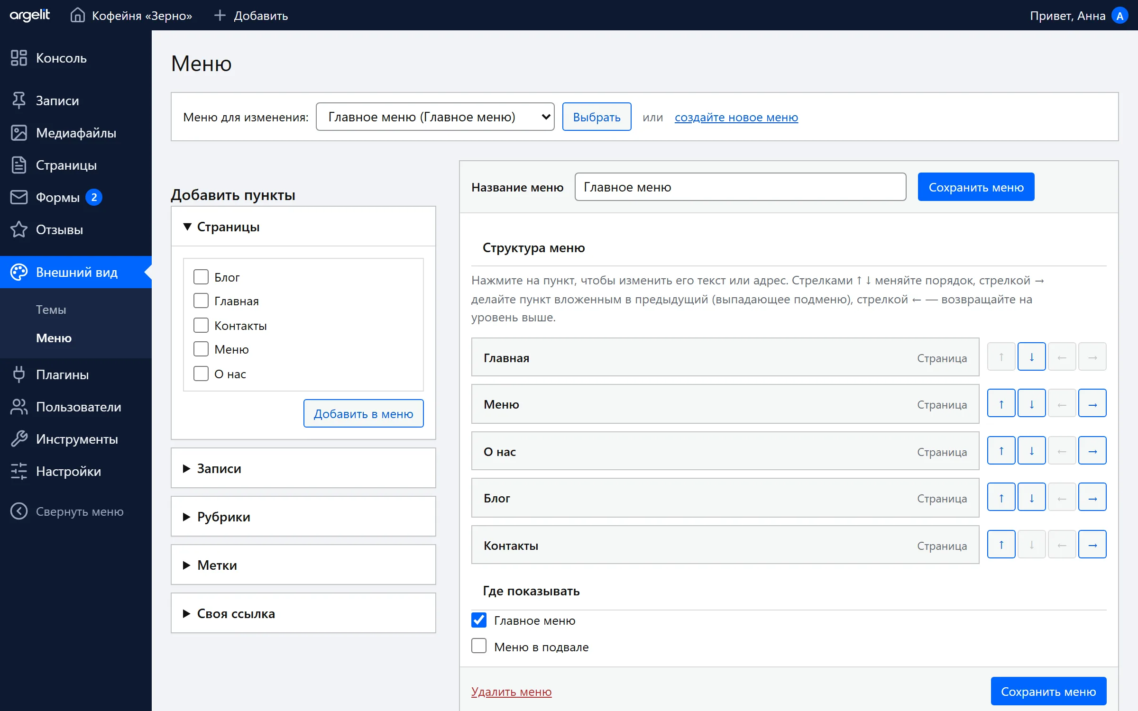
Task: Click the bottom Сохранить меню button
Action: point(1048,692)
